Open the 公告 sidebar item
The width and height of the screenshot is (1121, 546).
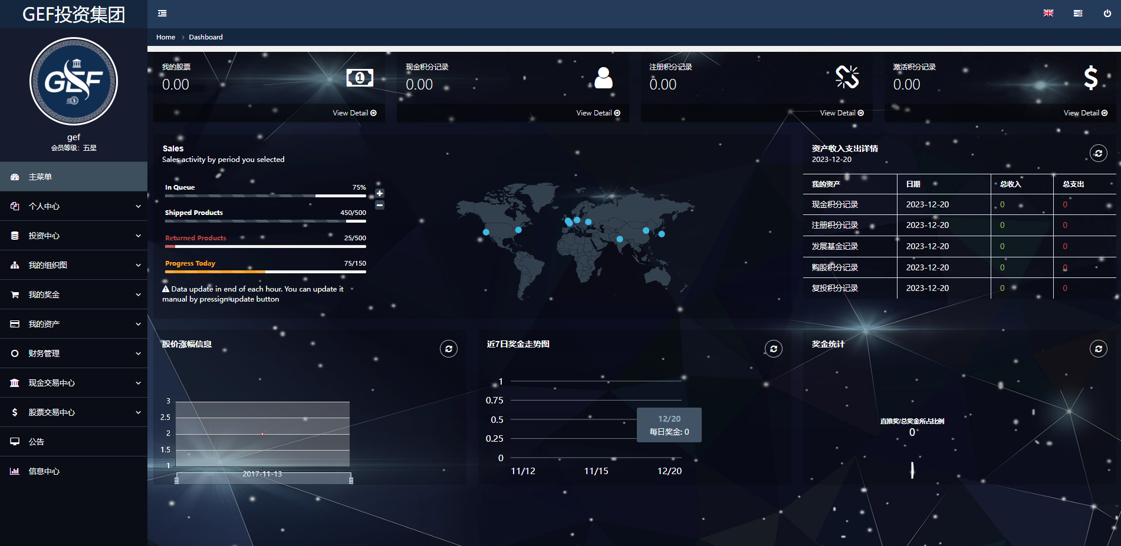(x=74, y=442)
